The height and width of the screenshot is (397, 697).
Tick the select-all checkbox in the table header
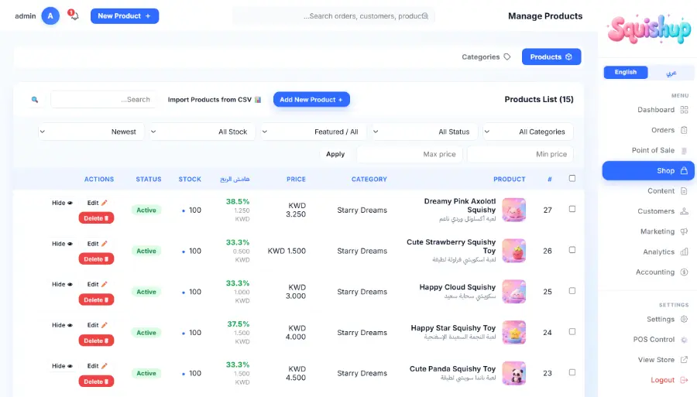tap(572, 179)
